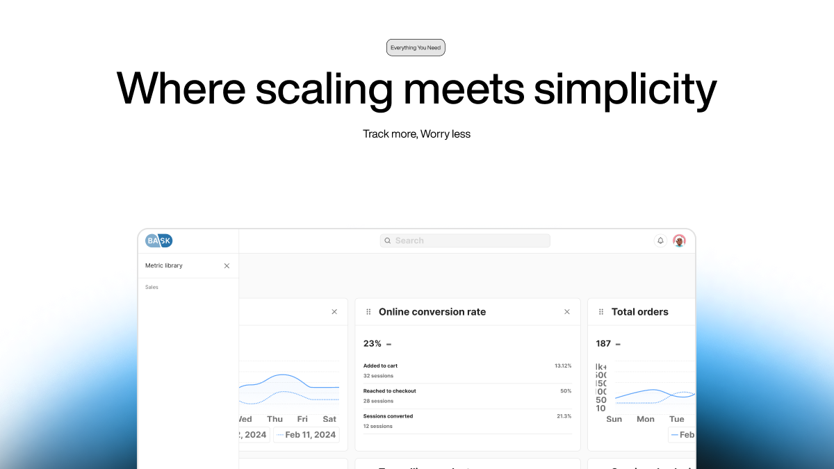The width and height of the screenshot is (834, 469).
Task: Grab the Total orders drag handle
Action: coord(601,312)
